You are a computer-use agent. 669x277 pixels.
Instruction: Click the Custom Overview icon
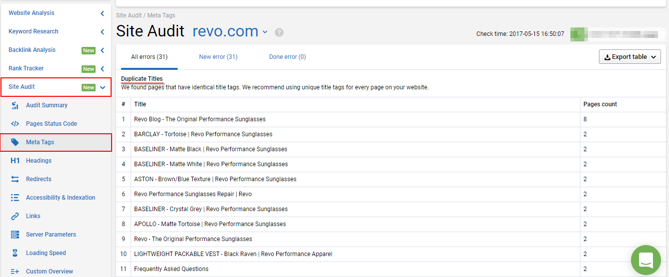point(15,272)
